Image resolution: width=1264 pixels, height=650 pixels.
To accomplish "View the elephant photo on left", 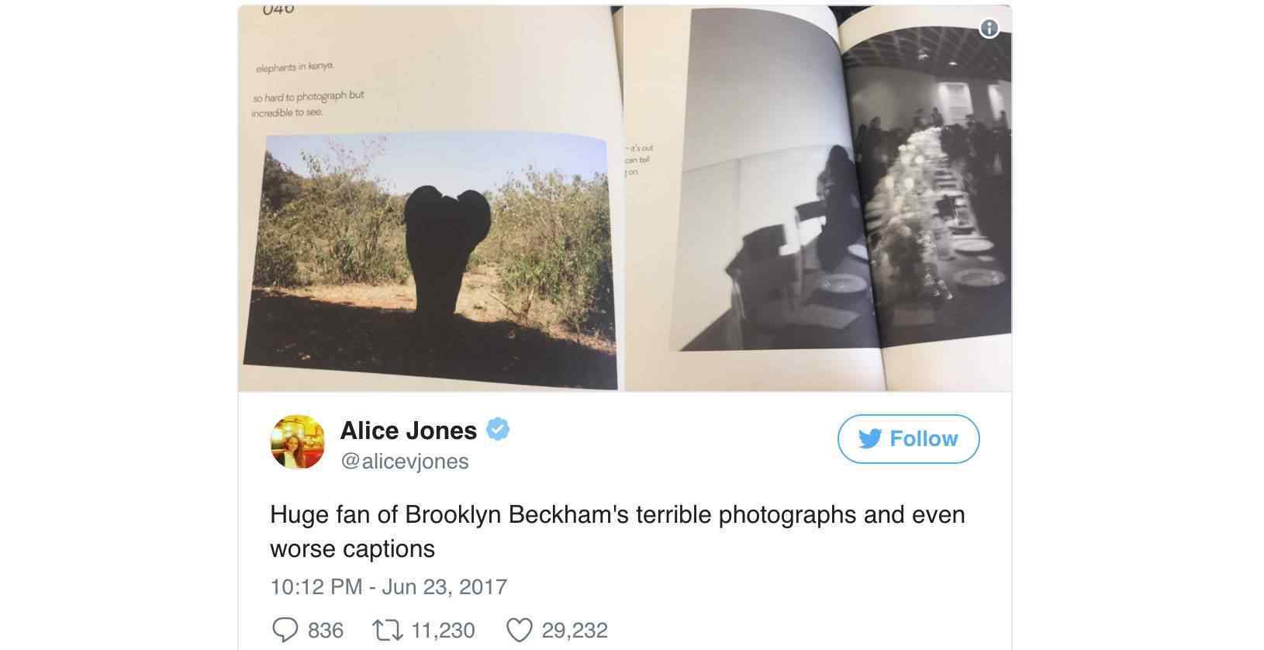I will coord(429,260).
